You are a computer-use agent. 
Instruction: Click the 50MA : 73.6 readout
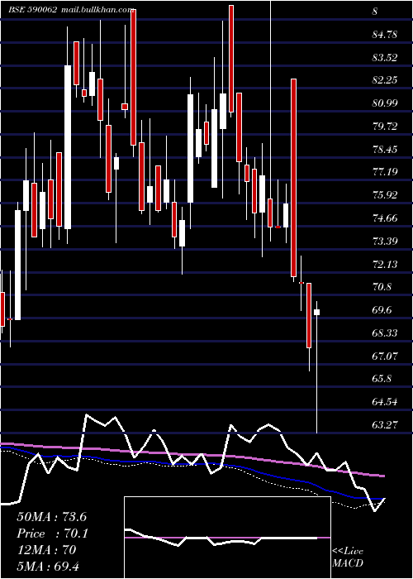click(51, 517)
